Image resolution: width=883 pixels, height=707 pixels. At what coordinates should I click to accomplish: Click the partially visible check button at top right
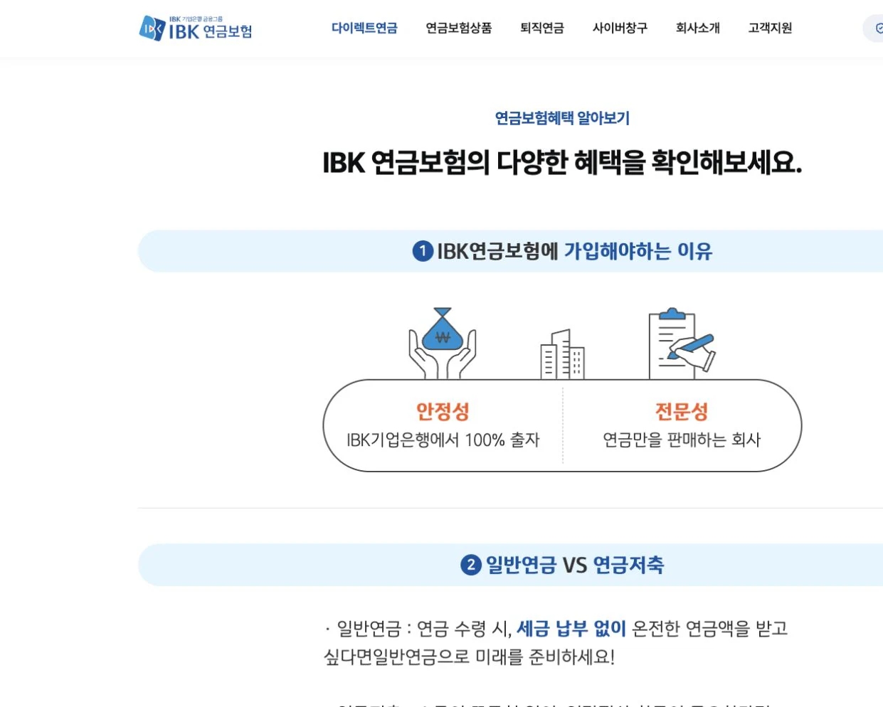(x=874, y=28)
